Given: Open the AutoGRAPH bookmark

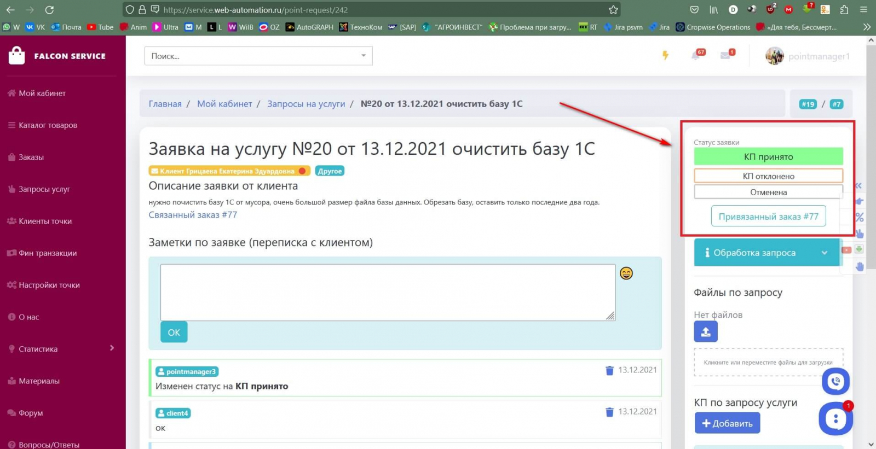Looking at the screenshot, I should pos(309,27).
